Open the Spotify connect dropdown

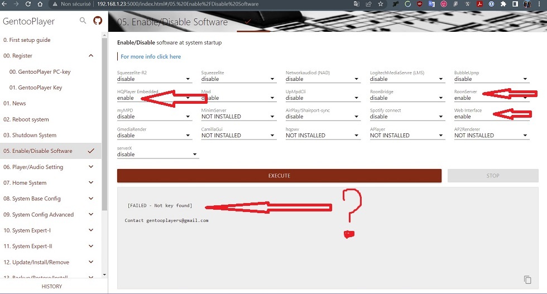click(407, 117)
